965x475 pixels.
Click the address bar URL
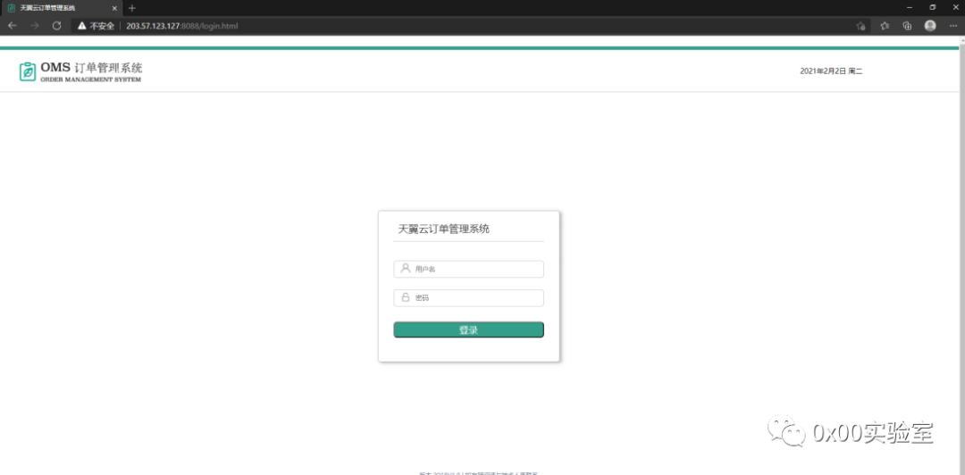tap(182, 26)
